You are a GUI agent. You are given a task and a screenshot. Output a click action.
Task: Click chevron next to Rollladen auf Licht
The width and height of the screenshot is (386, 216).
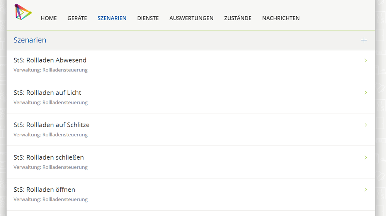click(x=366, y=93)
